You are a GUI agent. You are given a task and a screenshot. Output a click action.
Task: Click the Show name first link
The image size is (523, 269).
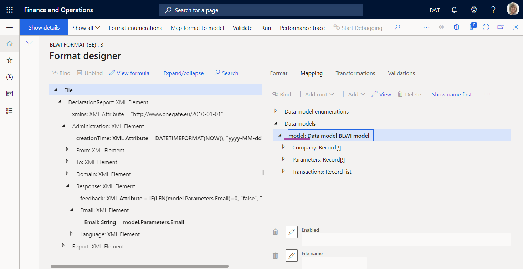click(x=452, y=94)
